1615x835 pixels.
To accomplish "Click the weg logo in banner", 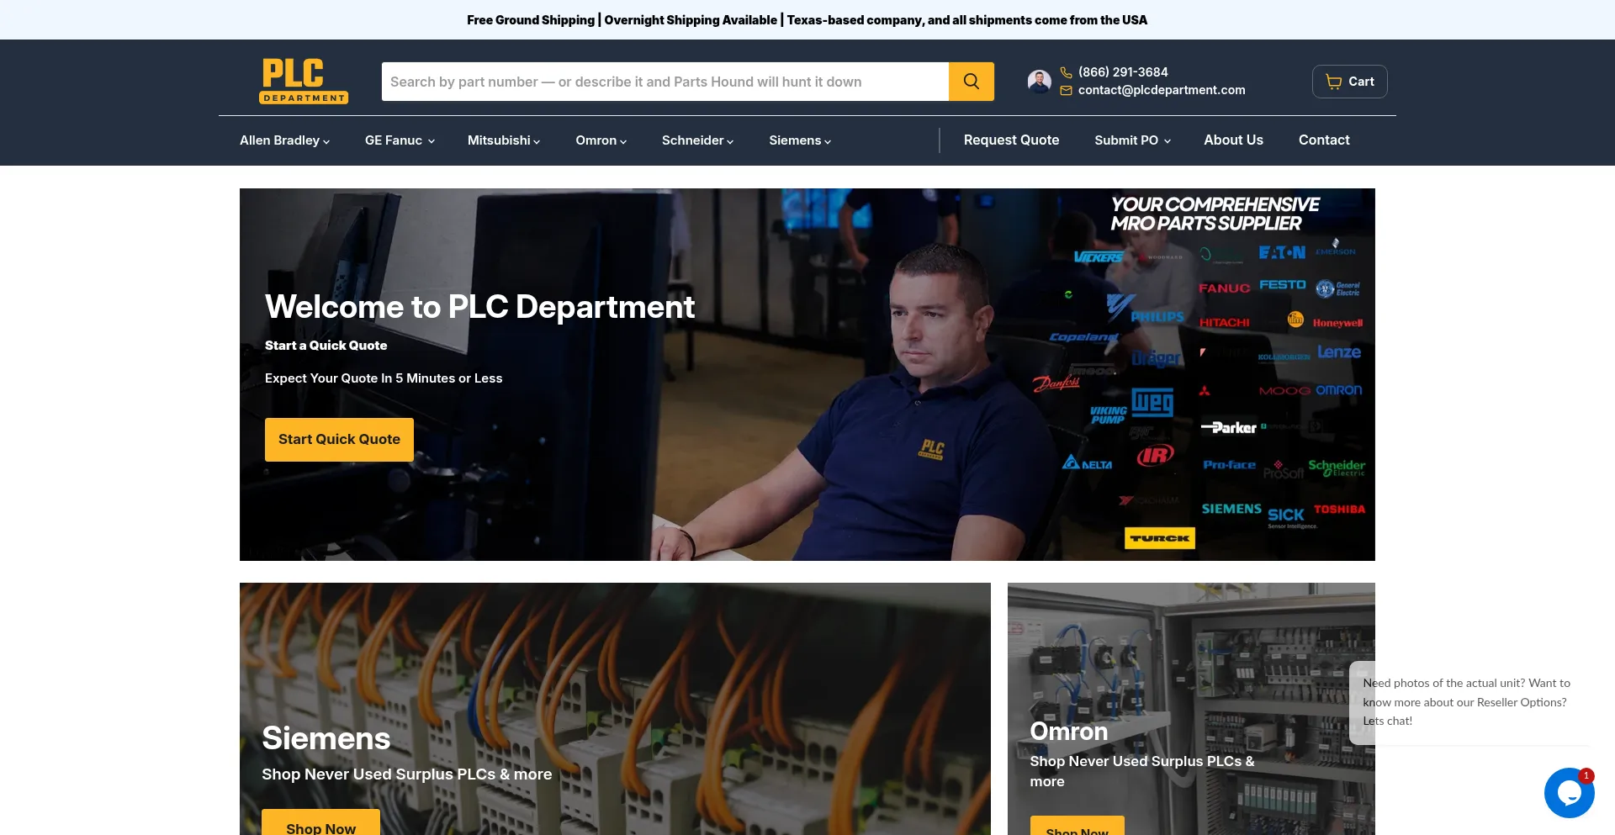I will [1152, 402].
